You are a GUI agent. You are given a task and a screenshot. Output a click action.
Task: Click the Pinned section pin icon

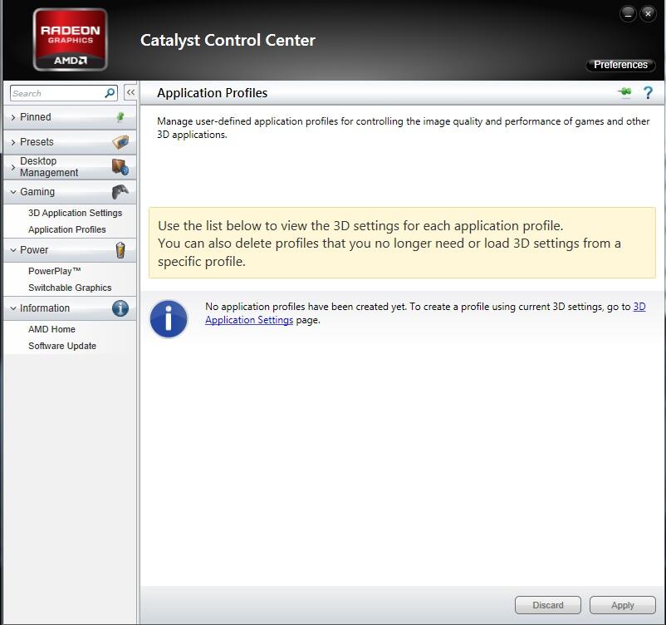pos(120,117)
